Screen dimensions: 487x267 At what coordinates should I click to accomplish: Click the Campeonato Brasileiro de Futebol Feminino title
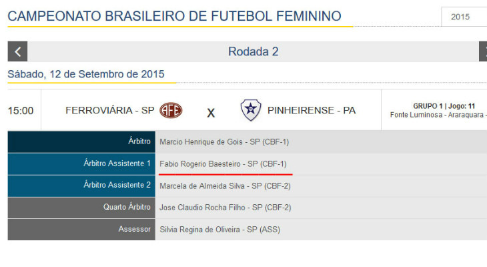point(174,16)
